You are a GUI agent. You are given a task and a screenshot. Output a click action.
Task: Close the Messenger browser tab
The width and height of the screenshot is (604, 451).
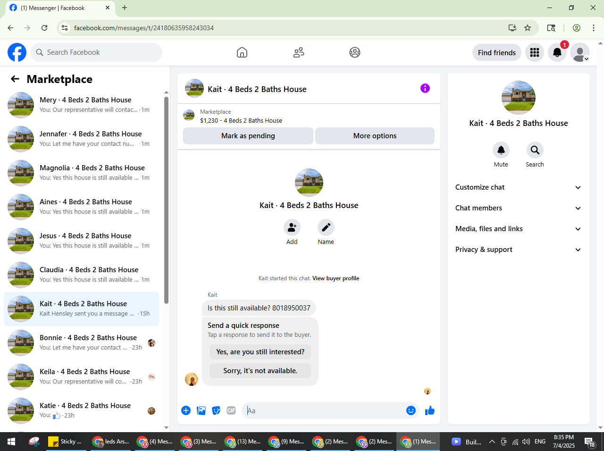[x=108, y=8]
